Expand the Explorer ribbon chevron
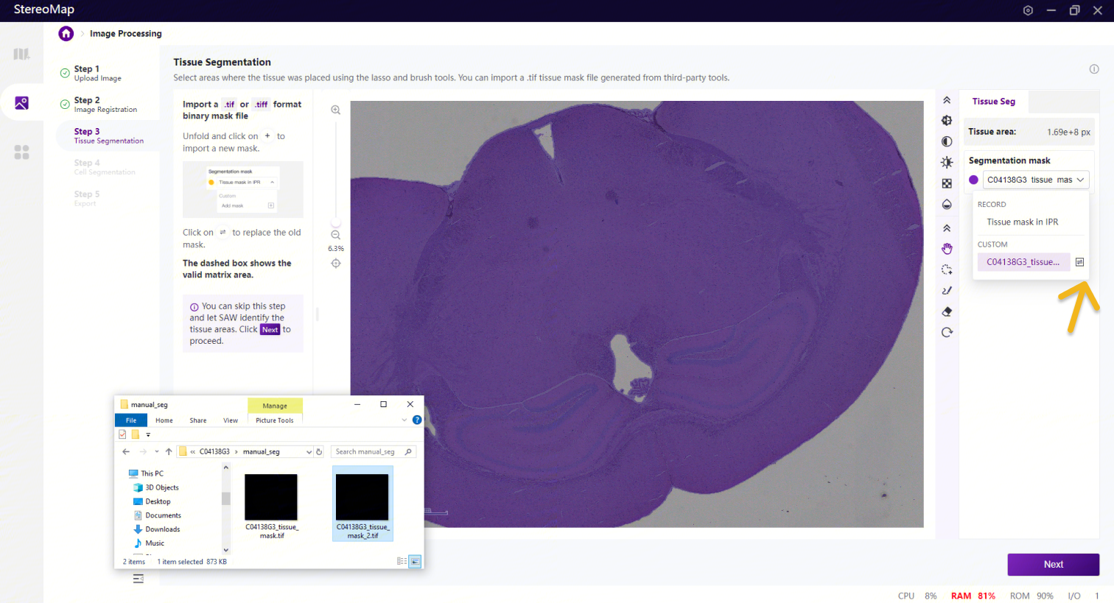Image resolution: width=1114 pixels, height=603 pixels. coord(404,420)
